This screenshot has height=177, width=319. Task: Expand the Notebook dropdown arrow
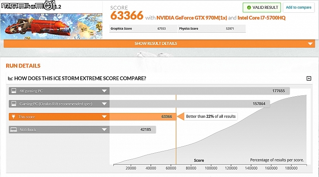tap(104, 130)
